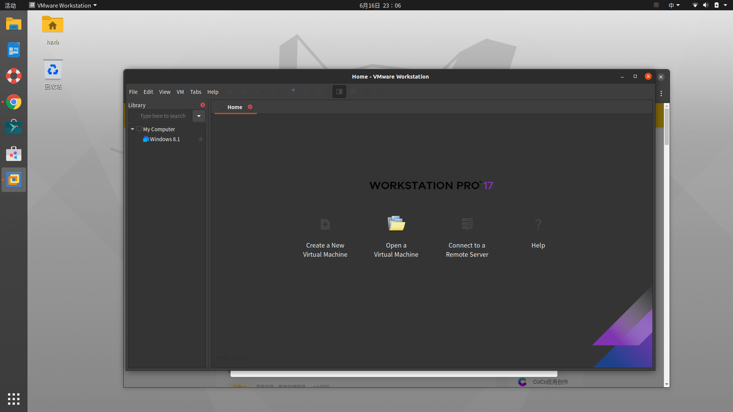Screen dimensions: 733x412
Task: Select My Computer in the Library
Action: [x=159, y=129]
